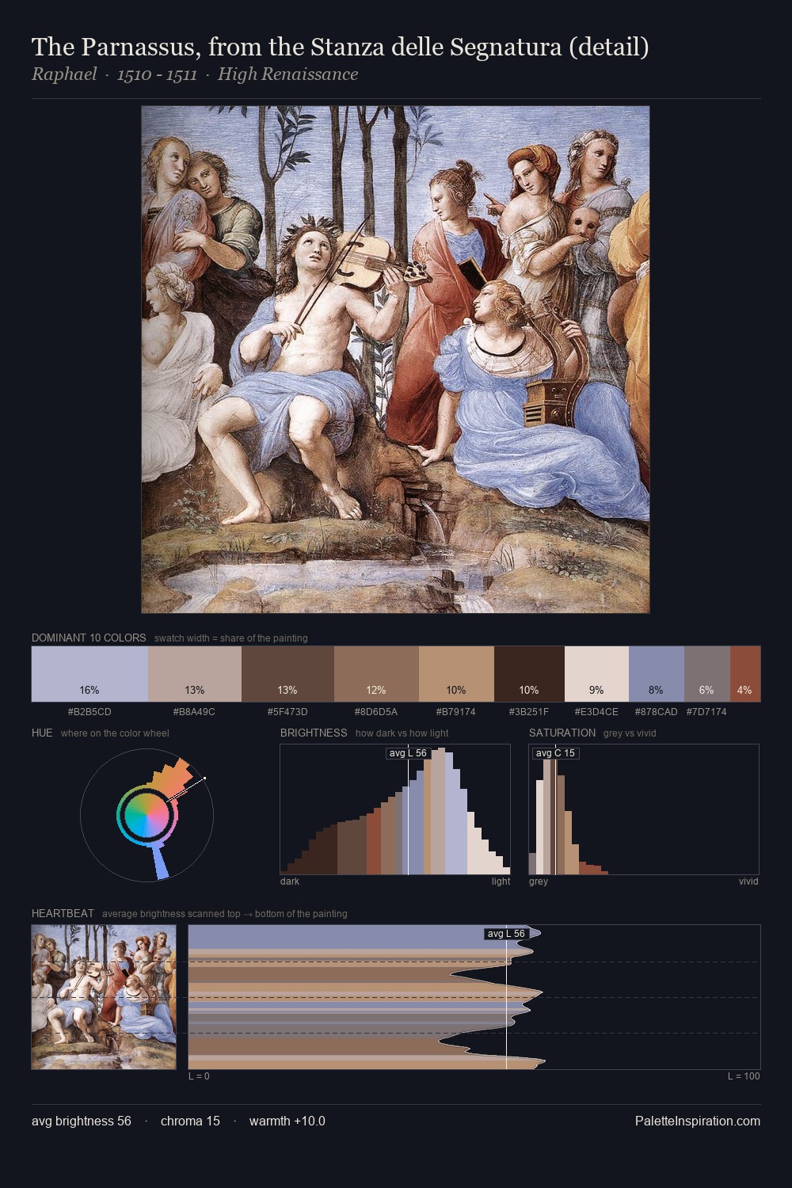Click the heartbeat brightness scan chart
This screenshot has width=792, height=1188.
474,997
